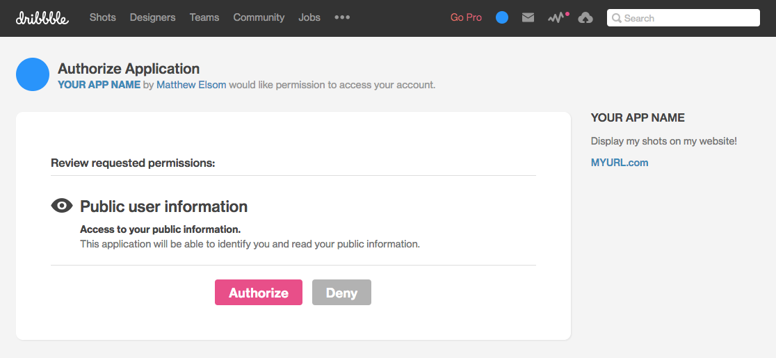Open the Community menu
Image resolution: width=776 pixels, height=358 pixels.
pos(259,17)
